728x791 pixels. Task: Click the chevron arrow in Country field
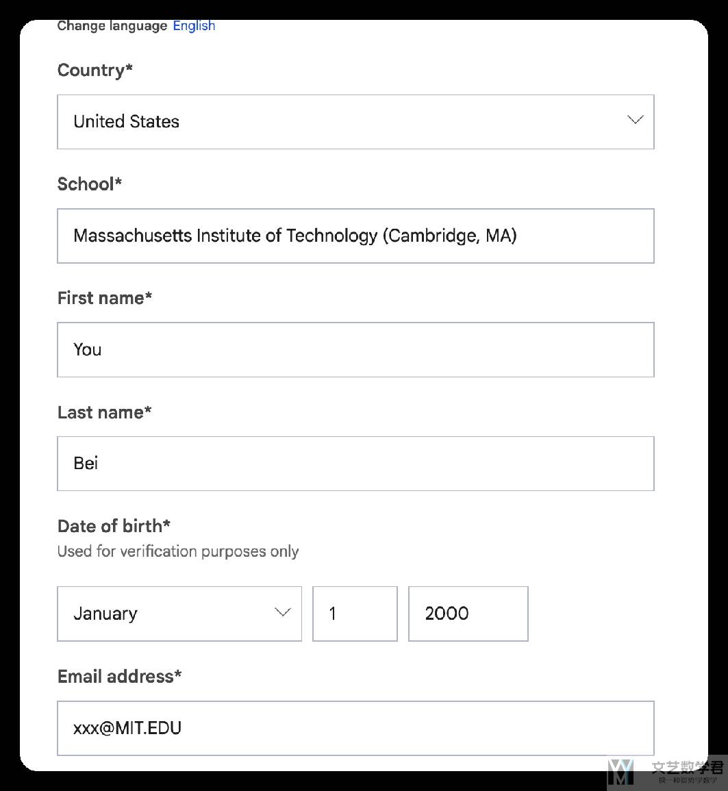635,120
